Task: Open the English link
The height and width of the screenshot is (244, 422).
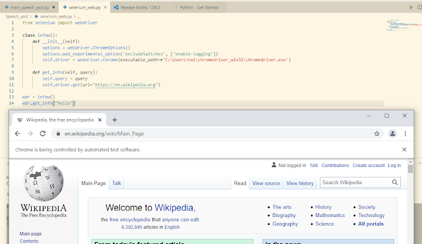Action: 172,227
